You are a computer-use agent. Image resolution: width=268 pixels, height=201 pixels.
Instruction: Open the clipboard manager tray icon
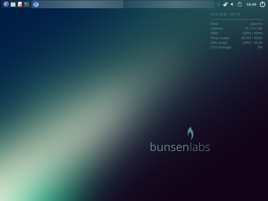240,4
